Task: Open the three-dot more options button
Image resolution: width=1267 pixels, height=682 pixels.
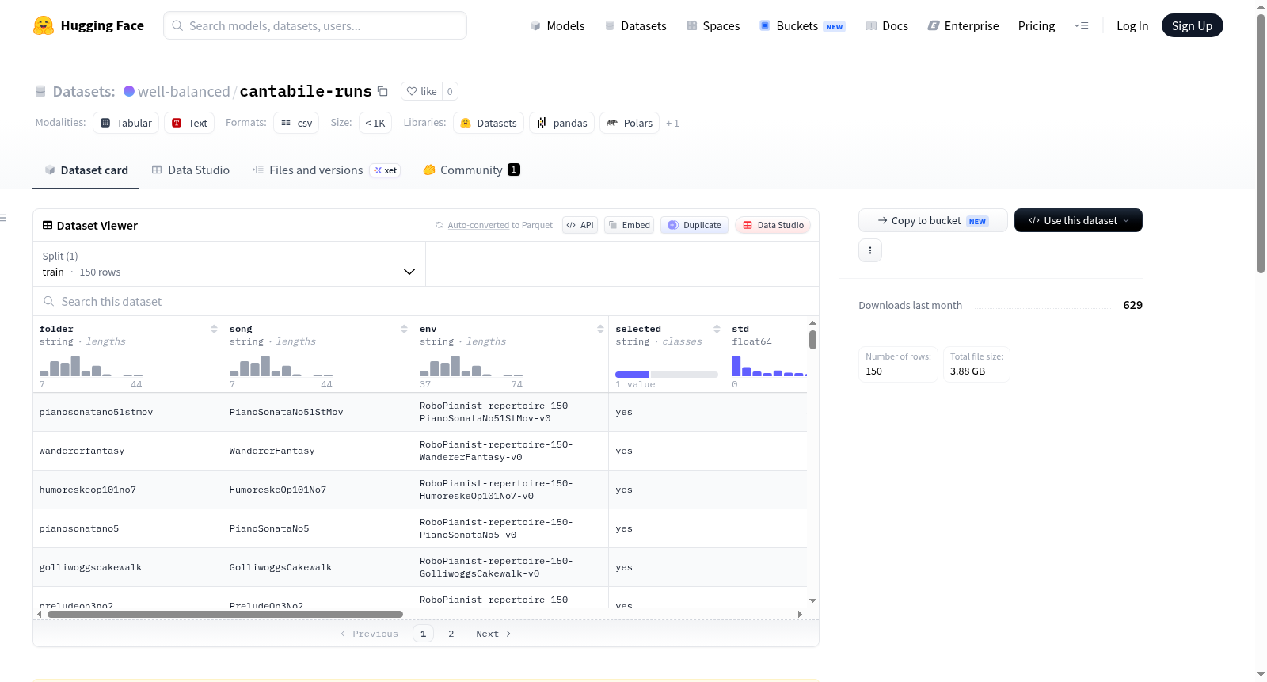Action: [x=870, y=250]
